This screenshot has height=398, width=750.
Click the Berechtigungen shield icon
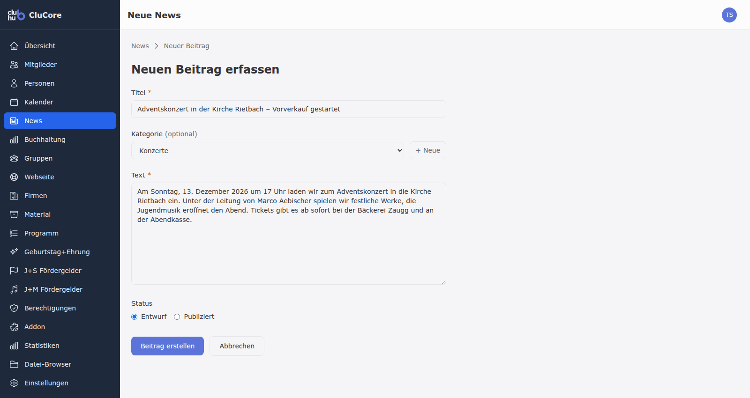pos(14,308)
